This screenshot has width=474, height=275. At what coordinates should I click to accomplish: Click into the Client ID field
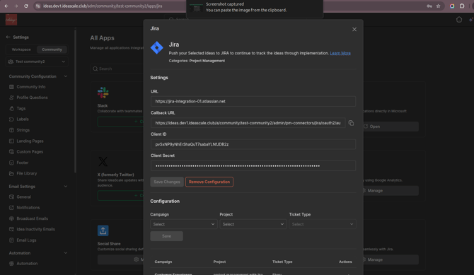(253, 144)
